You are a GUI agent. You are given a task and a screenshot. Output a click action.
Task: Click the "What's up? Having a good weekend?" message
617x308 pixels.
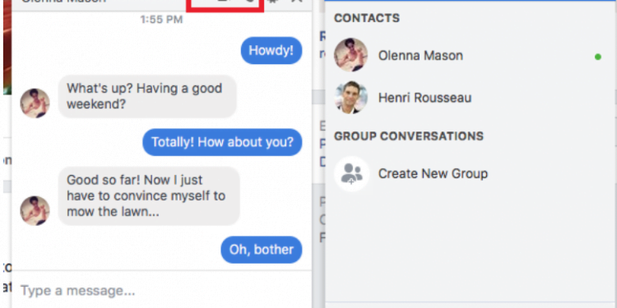point(147,96)
